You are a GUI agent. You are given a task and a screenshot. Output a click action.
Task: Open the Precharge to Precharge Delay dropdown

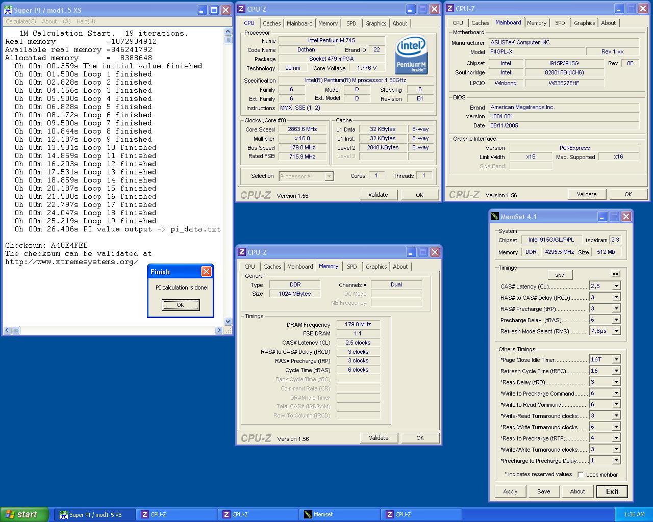[x=616, y=460]
